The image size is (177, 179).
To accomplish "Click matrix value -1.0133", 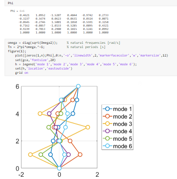I will (56, 25).
